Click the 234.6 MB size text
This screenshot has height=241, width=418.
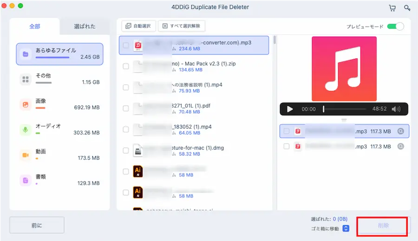pos(189,49)
